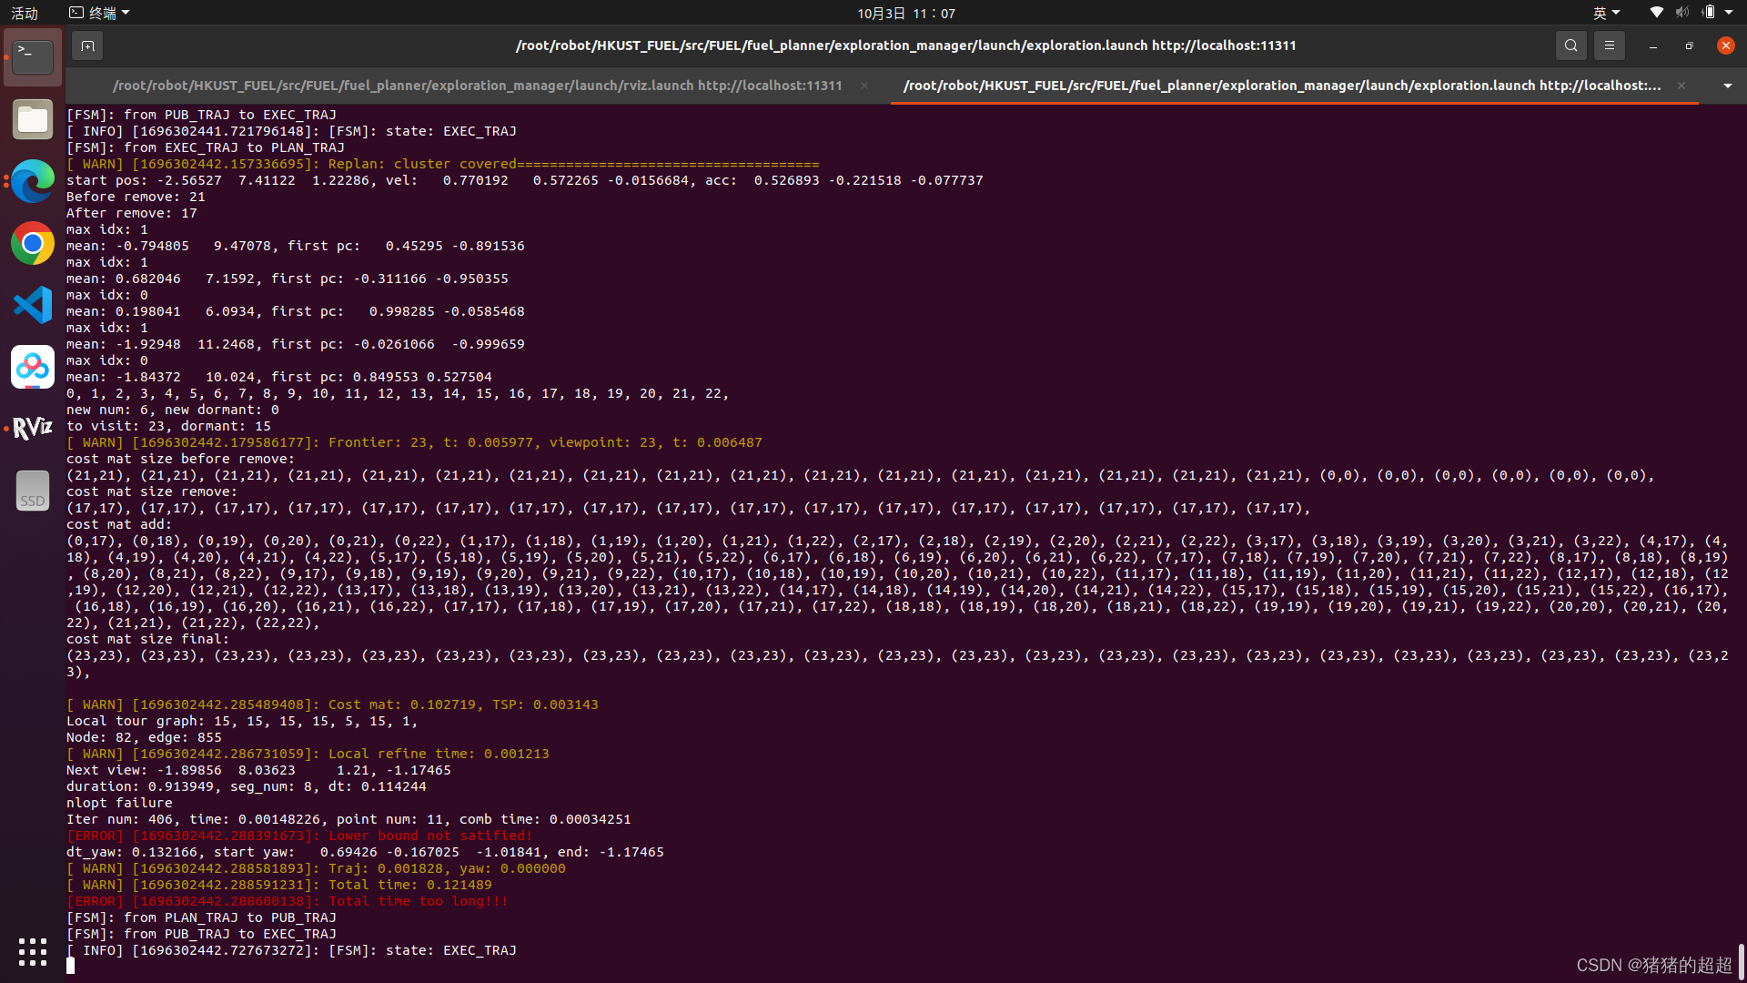Open the SSD drive icon in the dock
This screenshot has width=1747, height=983.
tap(32, 491)
